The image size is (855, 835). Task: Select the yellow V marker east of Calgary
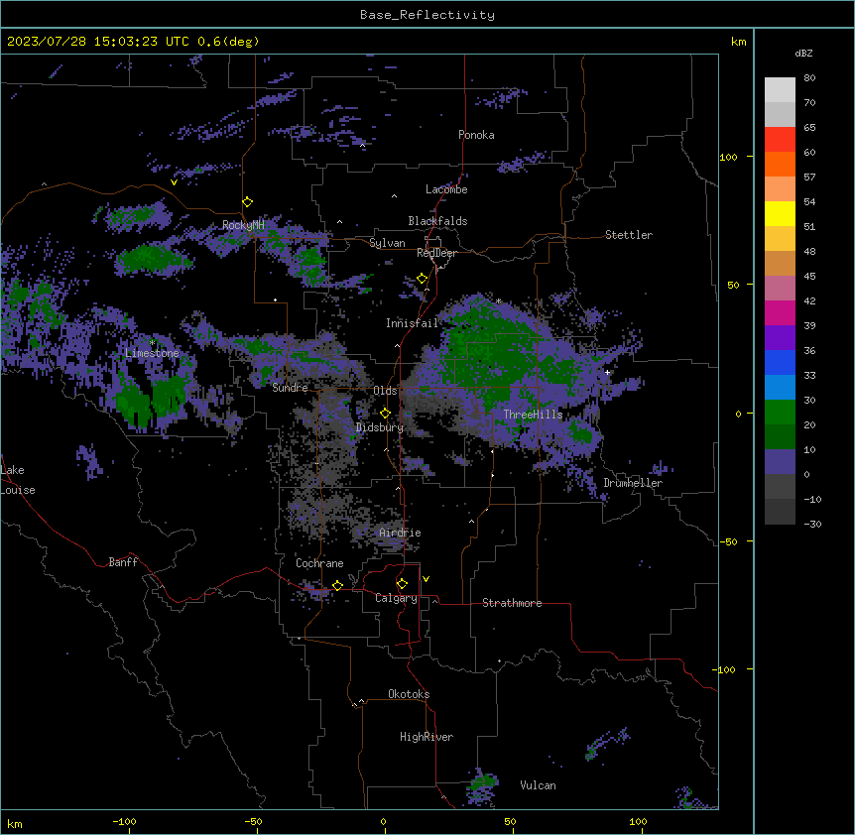click(426, 579)
